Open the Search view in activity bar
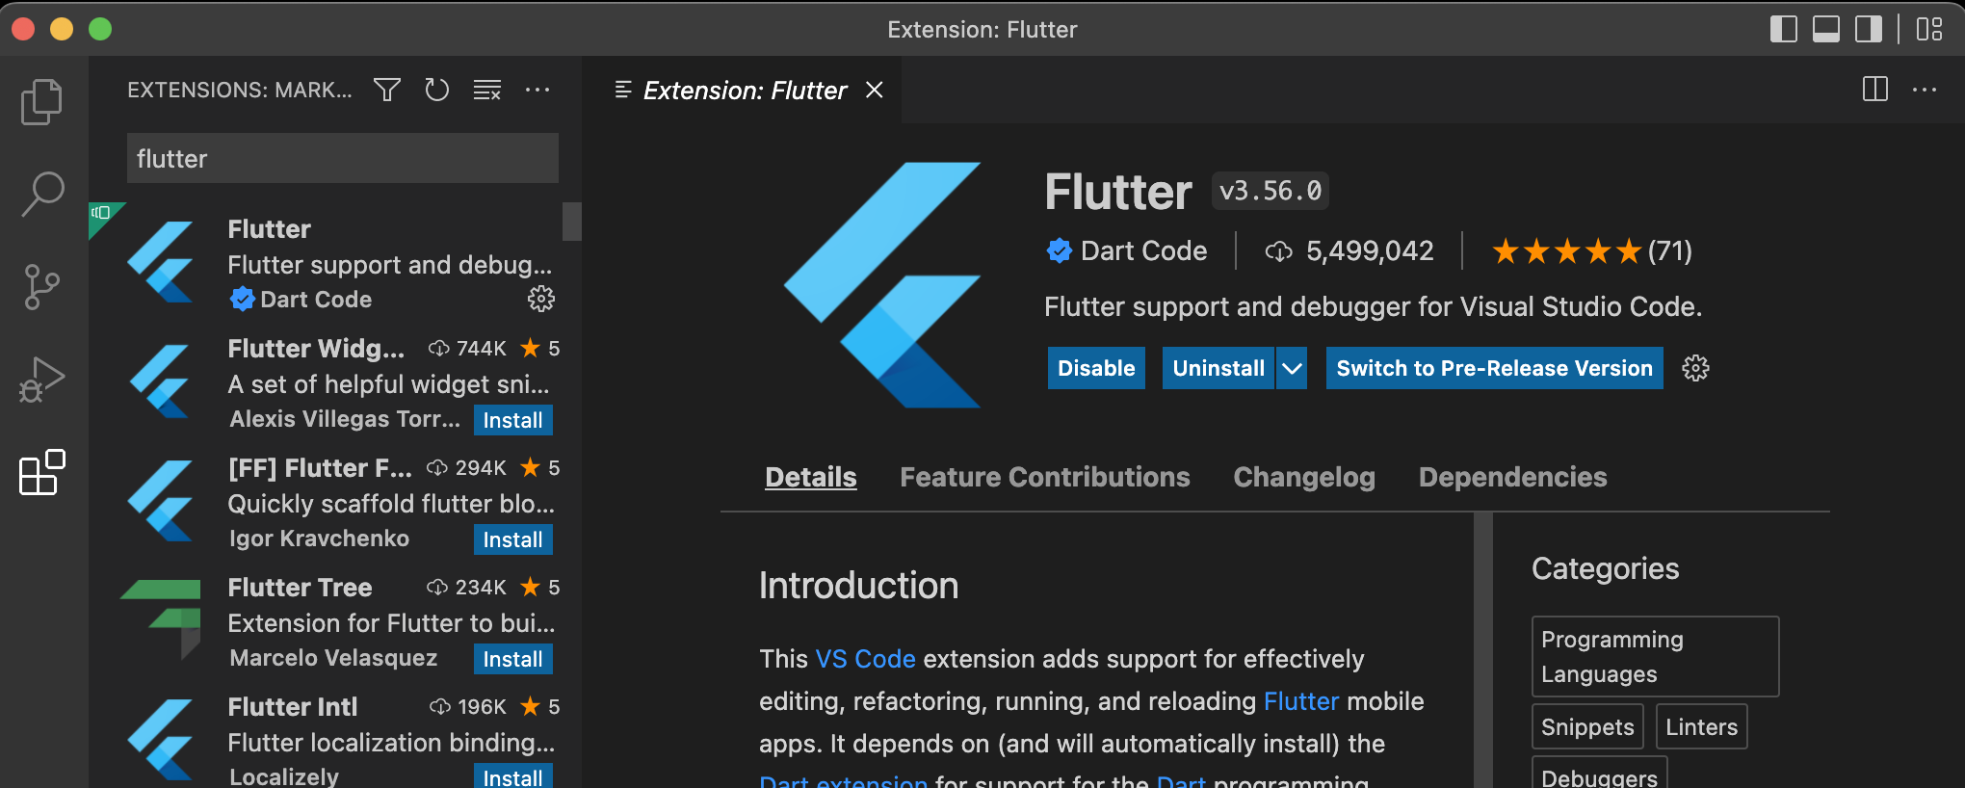 point(41,194)
